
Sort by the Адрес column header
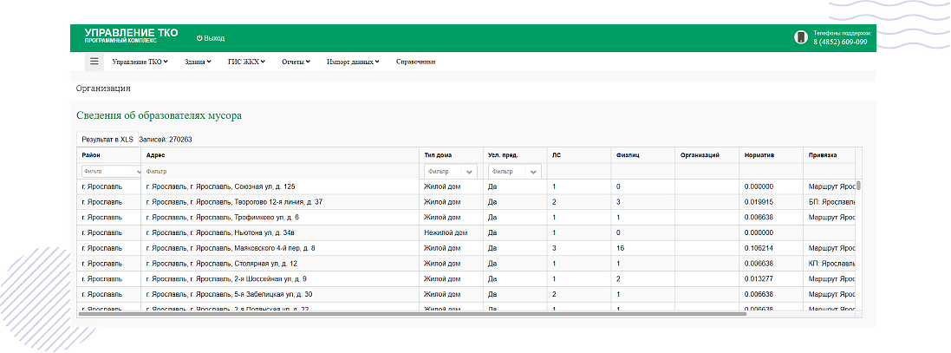[x=280, y=155]
